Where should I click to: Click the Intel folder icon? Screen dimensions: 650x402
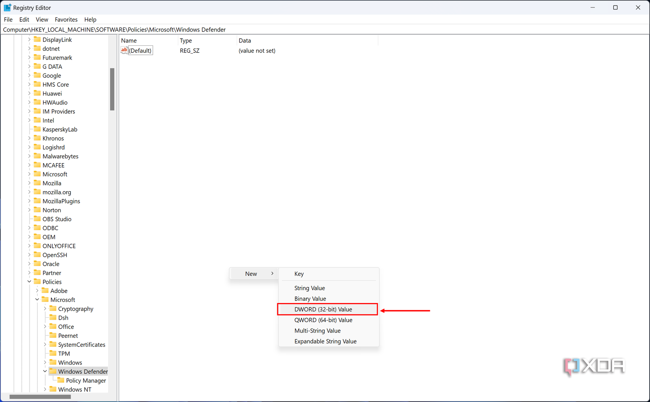click(37, 120)
